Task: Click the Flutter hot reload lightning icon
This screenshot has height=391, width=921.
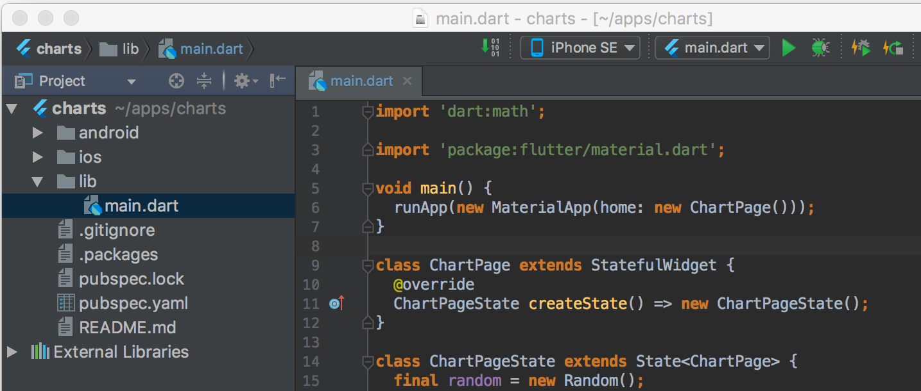Action: [861, 47]
